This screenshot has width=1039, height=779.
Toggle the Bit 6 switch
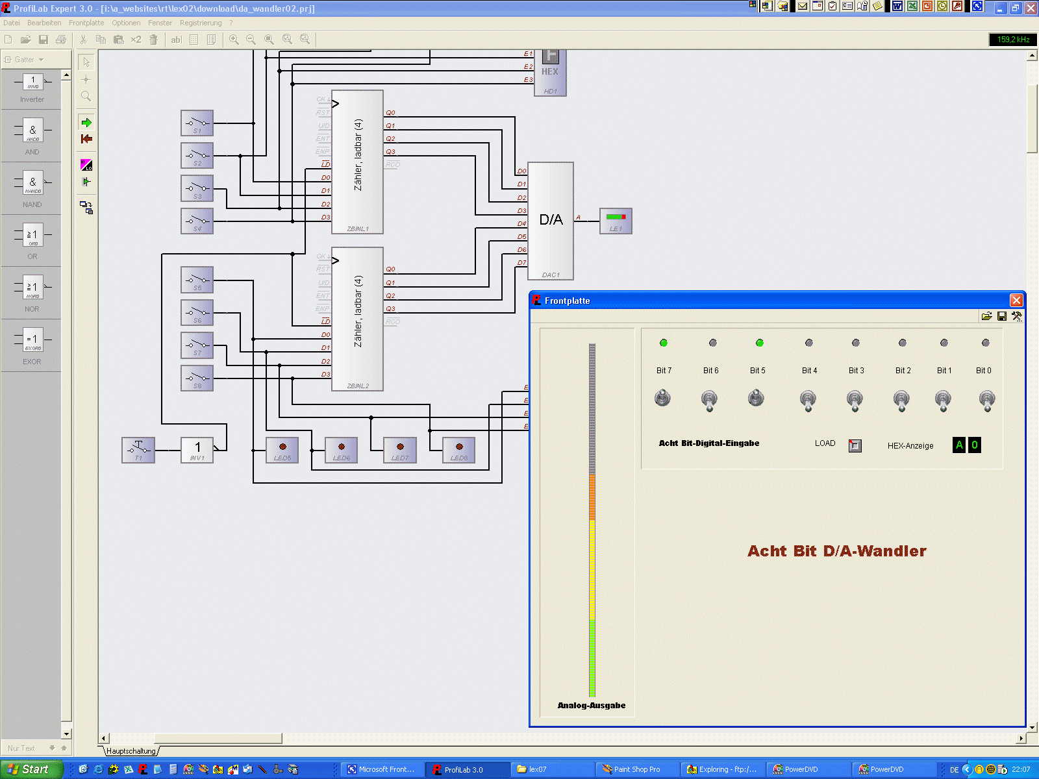(x=709, y=401)
